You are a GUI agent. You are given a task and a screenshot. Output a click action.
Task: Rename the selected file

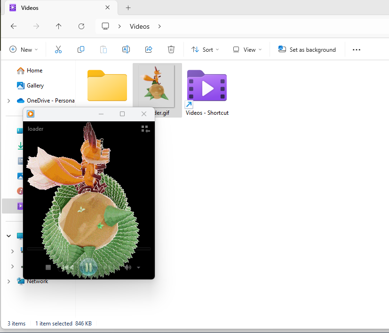point(126,49)
